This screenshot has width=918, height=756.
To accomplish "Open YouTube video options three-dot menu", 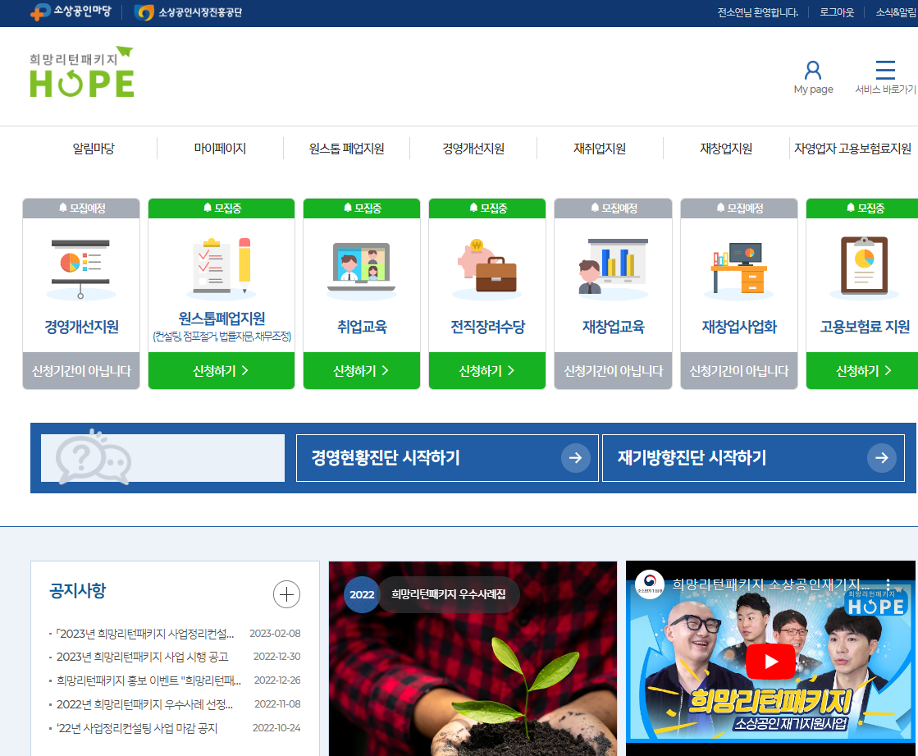I will tap(887, 584).
